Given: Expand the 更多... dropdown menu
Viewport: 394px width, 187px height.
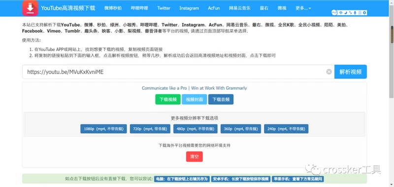Looking at the screenshot, I should tap(303, 8).
